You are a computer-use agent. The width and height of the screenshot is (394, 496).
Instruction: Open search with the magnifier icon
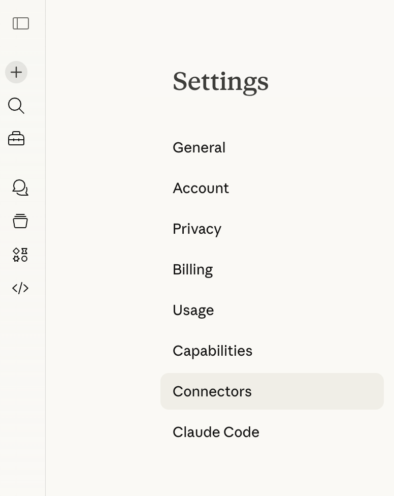pos(16,106)
